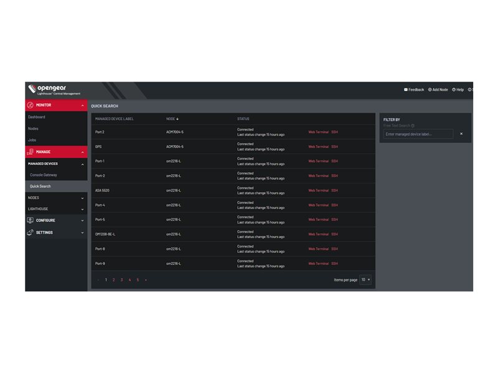Click the Manage section icon
The height and width of the screenshot is (373, 498).
(30, 152)
